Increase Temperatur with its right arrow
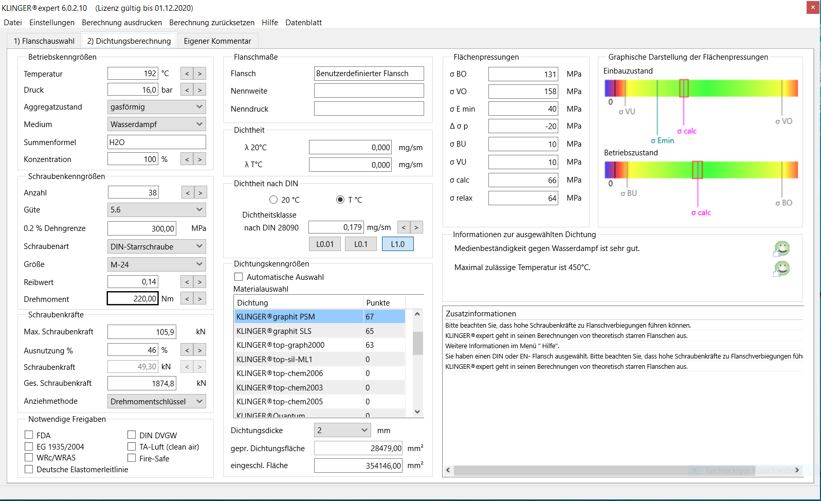The height and width of the screenshot is (501, 821). [x=200, y=74]
